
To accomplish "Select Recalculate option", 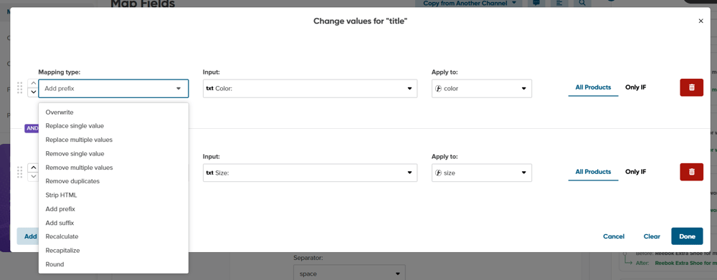I will (x=113, y=236).
